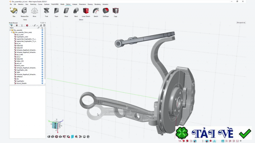
Task: Collapse the Disc_assembly root node
Action: 10,30
